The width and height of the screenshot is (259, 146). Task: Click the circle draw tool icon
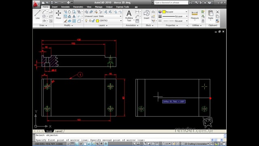coord(44,16)
